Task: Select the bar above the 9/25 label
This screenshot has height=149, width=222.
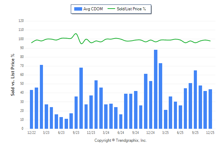Action: click(x=195, y=100)
